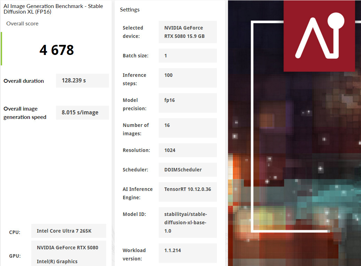Image resolution: width=361 pixels, height=266 pixels.
Task: Select the Scheduler value DDIMScheduler
Action: click(x=183, y=170)
